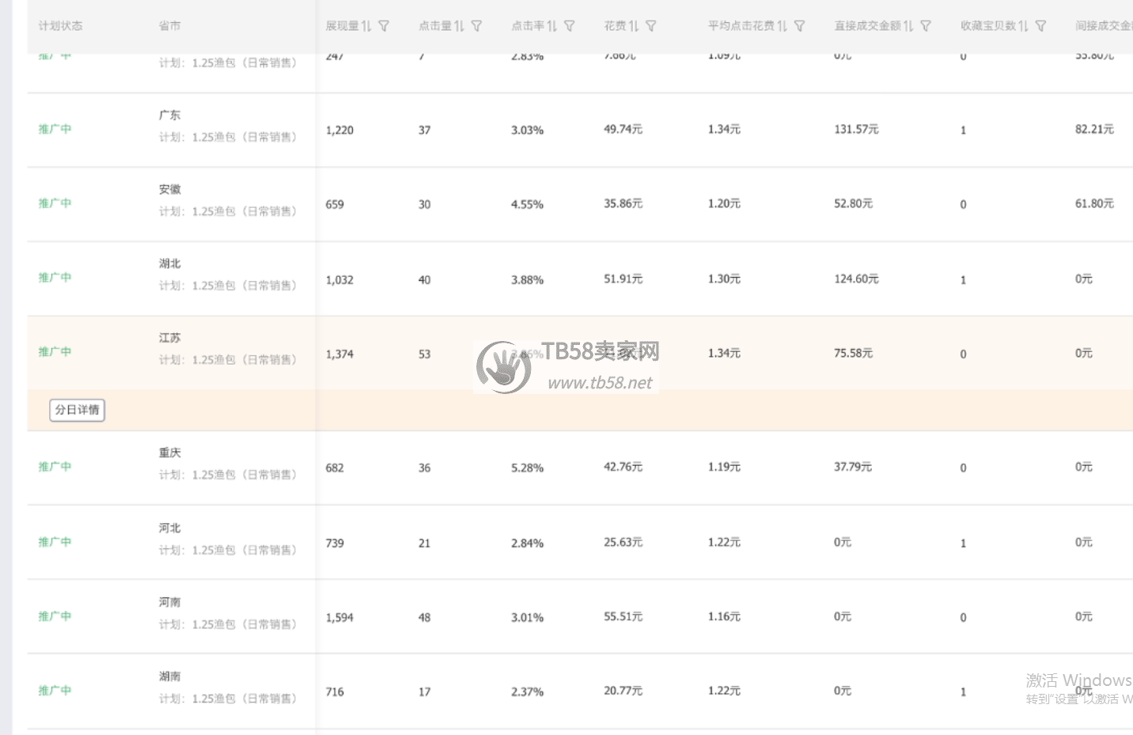Screen dimensions: 1133x735
Task: Open the filter for 收藏宝贝数
Action: pos(1040,26)
